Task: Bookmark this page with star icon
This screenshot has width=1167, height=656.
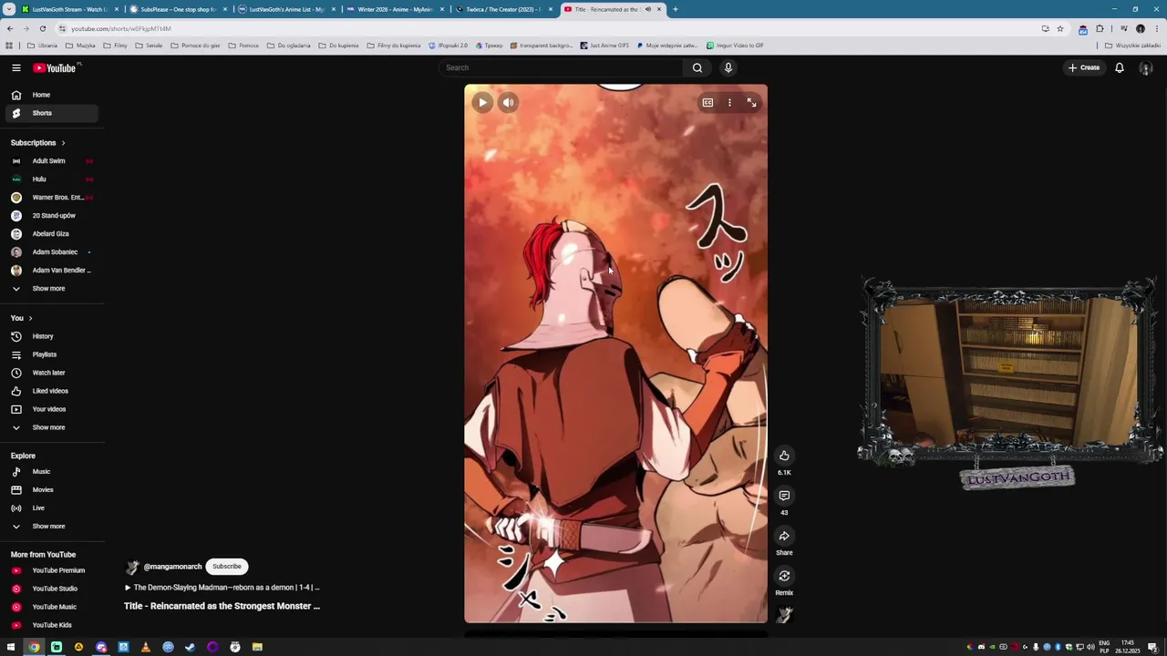Action: (x=1059, y=28)
